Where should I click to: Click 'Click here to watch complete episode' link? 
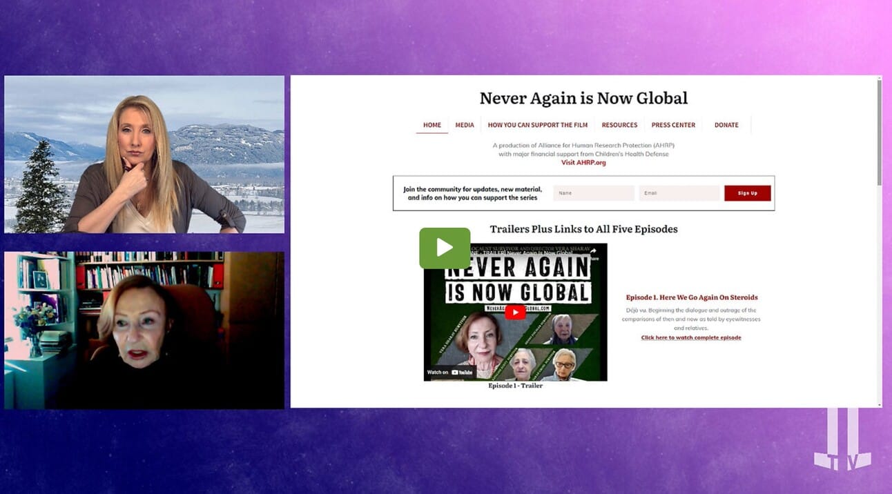coord(691,337)
